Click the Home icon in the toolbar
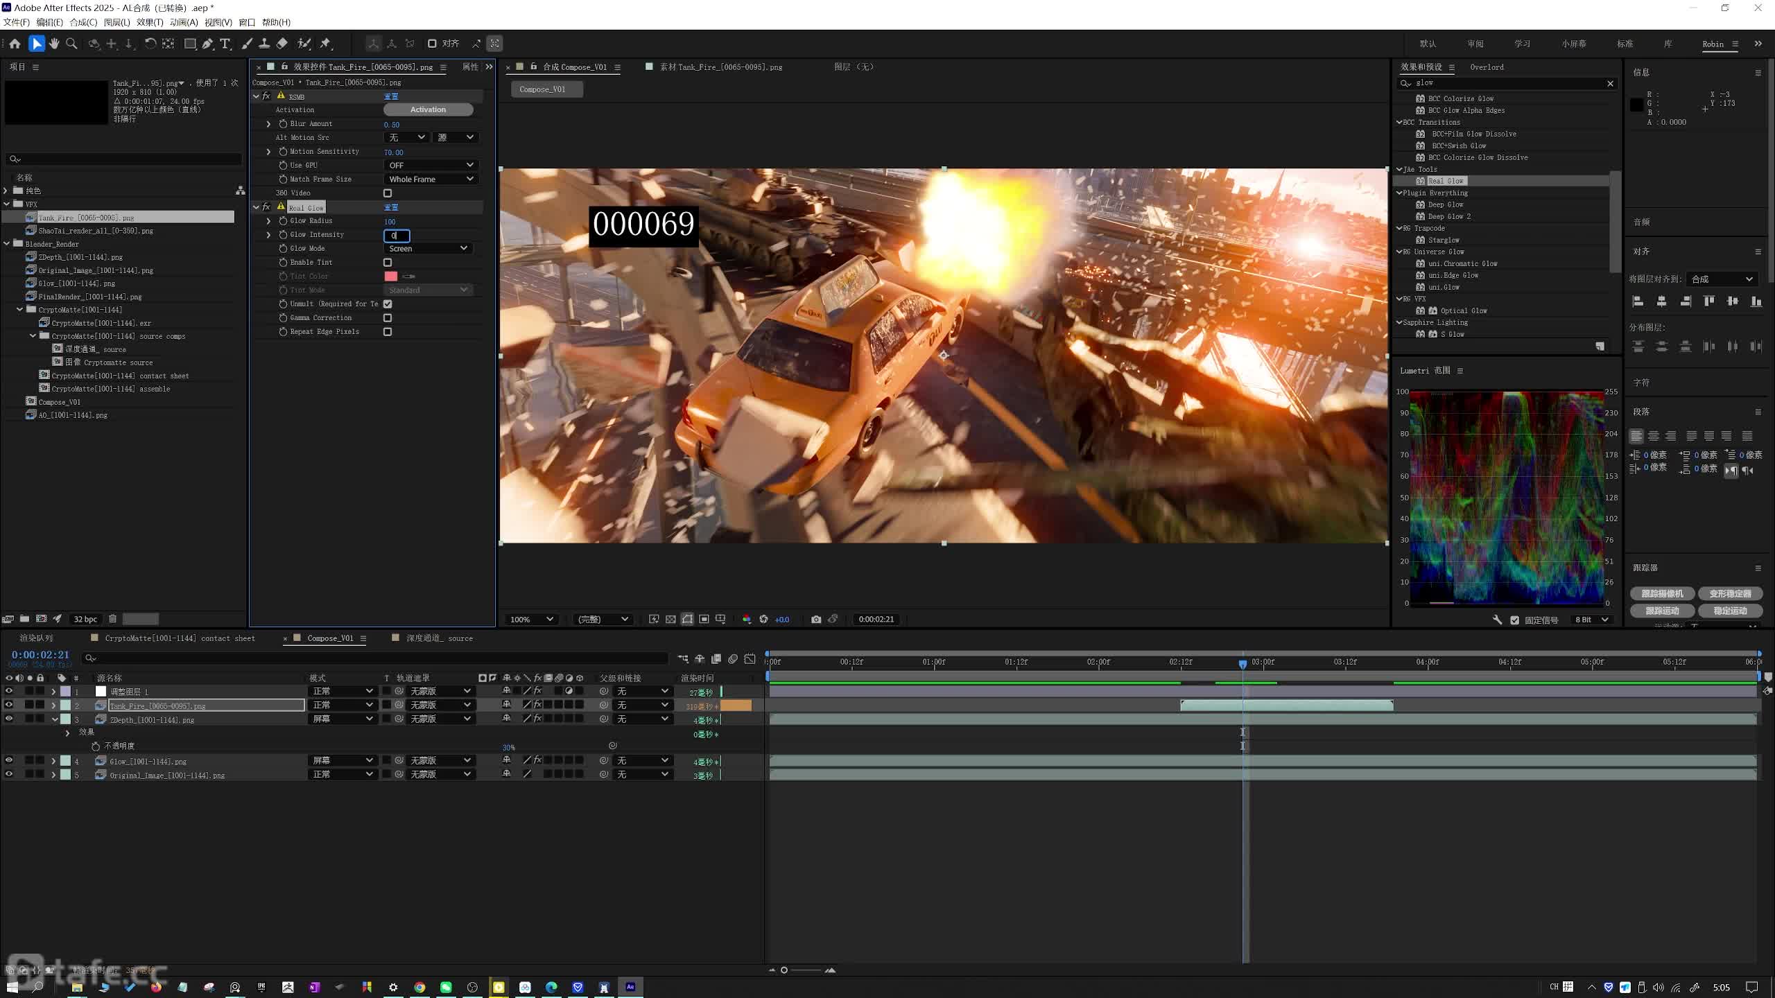The image size is (1775, 998). click(15, 44)
